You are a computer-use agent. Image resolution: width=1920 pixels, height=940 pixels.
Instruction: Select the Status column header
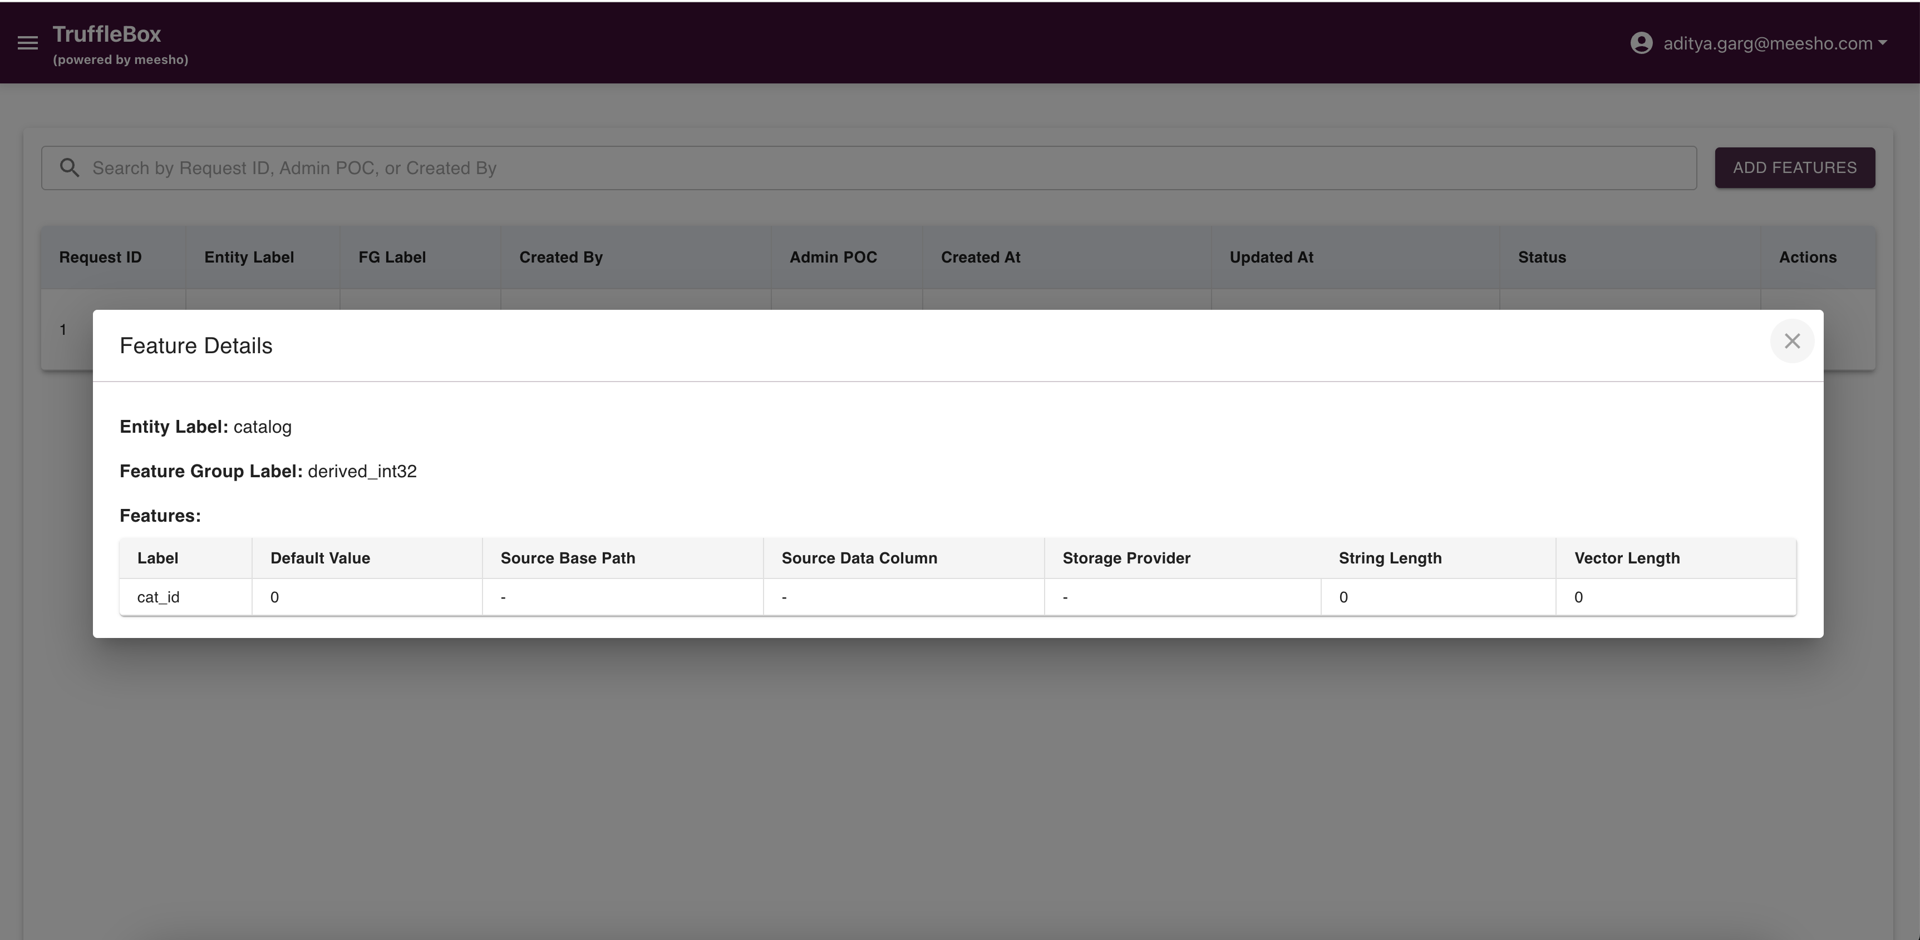pyautogui.click(x=1542, y=257)
